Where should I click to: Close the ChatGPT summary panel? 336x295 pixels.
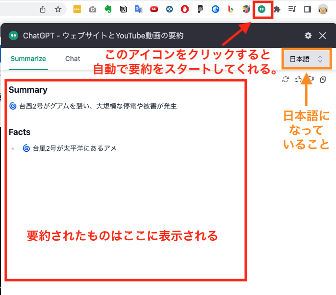click(323, 36)
